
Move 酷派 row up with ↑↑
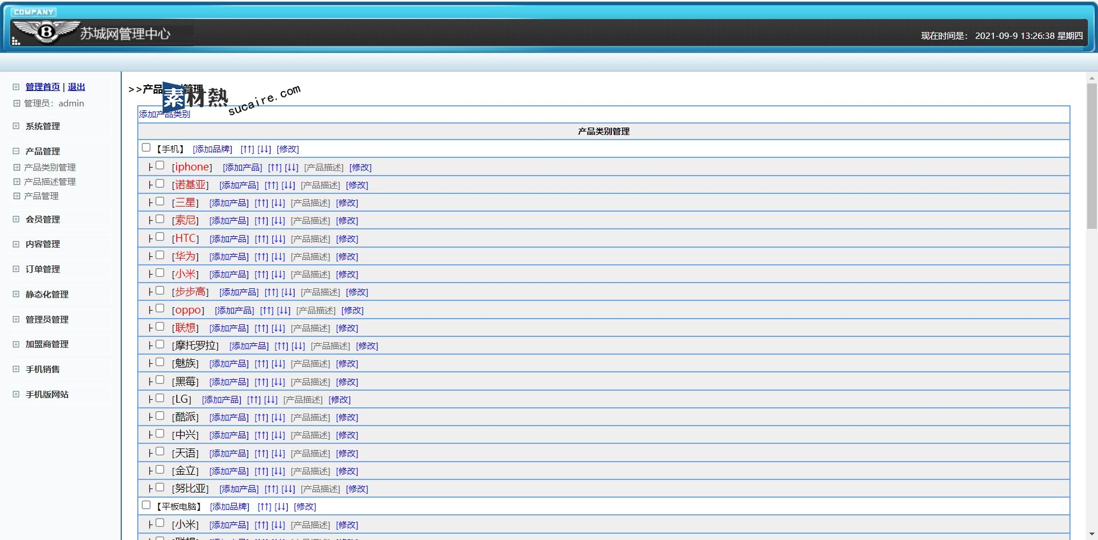pyautogui.click(x=261, y=418)
